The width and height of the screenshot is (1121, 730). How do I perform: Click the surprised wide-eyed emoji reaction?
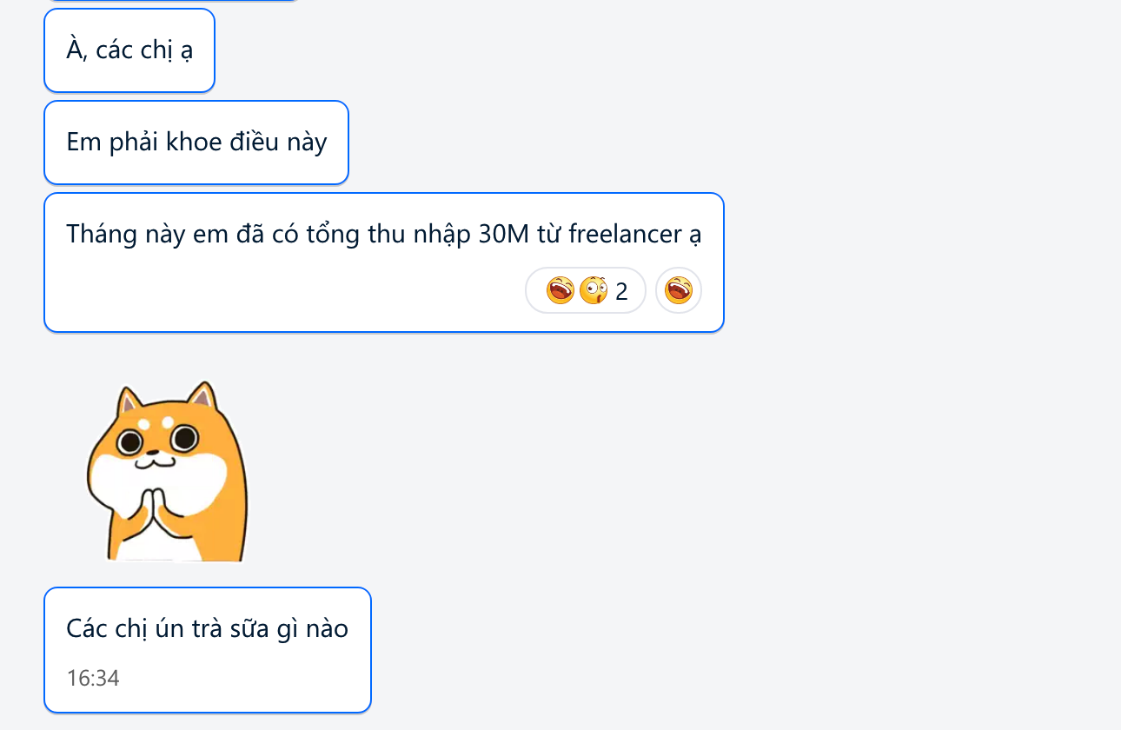click(x=594, y=290)
